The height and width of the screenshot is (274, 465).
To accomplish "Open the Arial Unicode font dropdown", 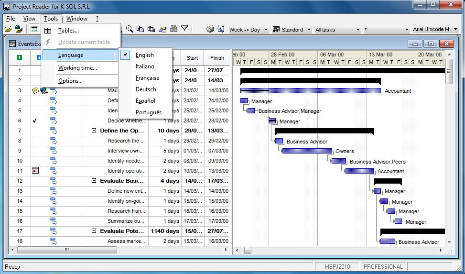I will 456,29.
